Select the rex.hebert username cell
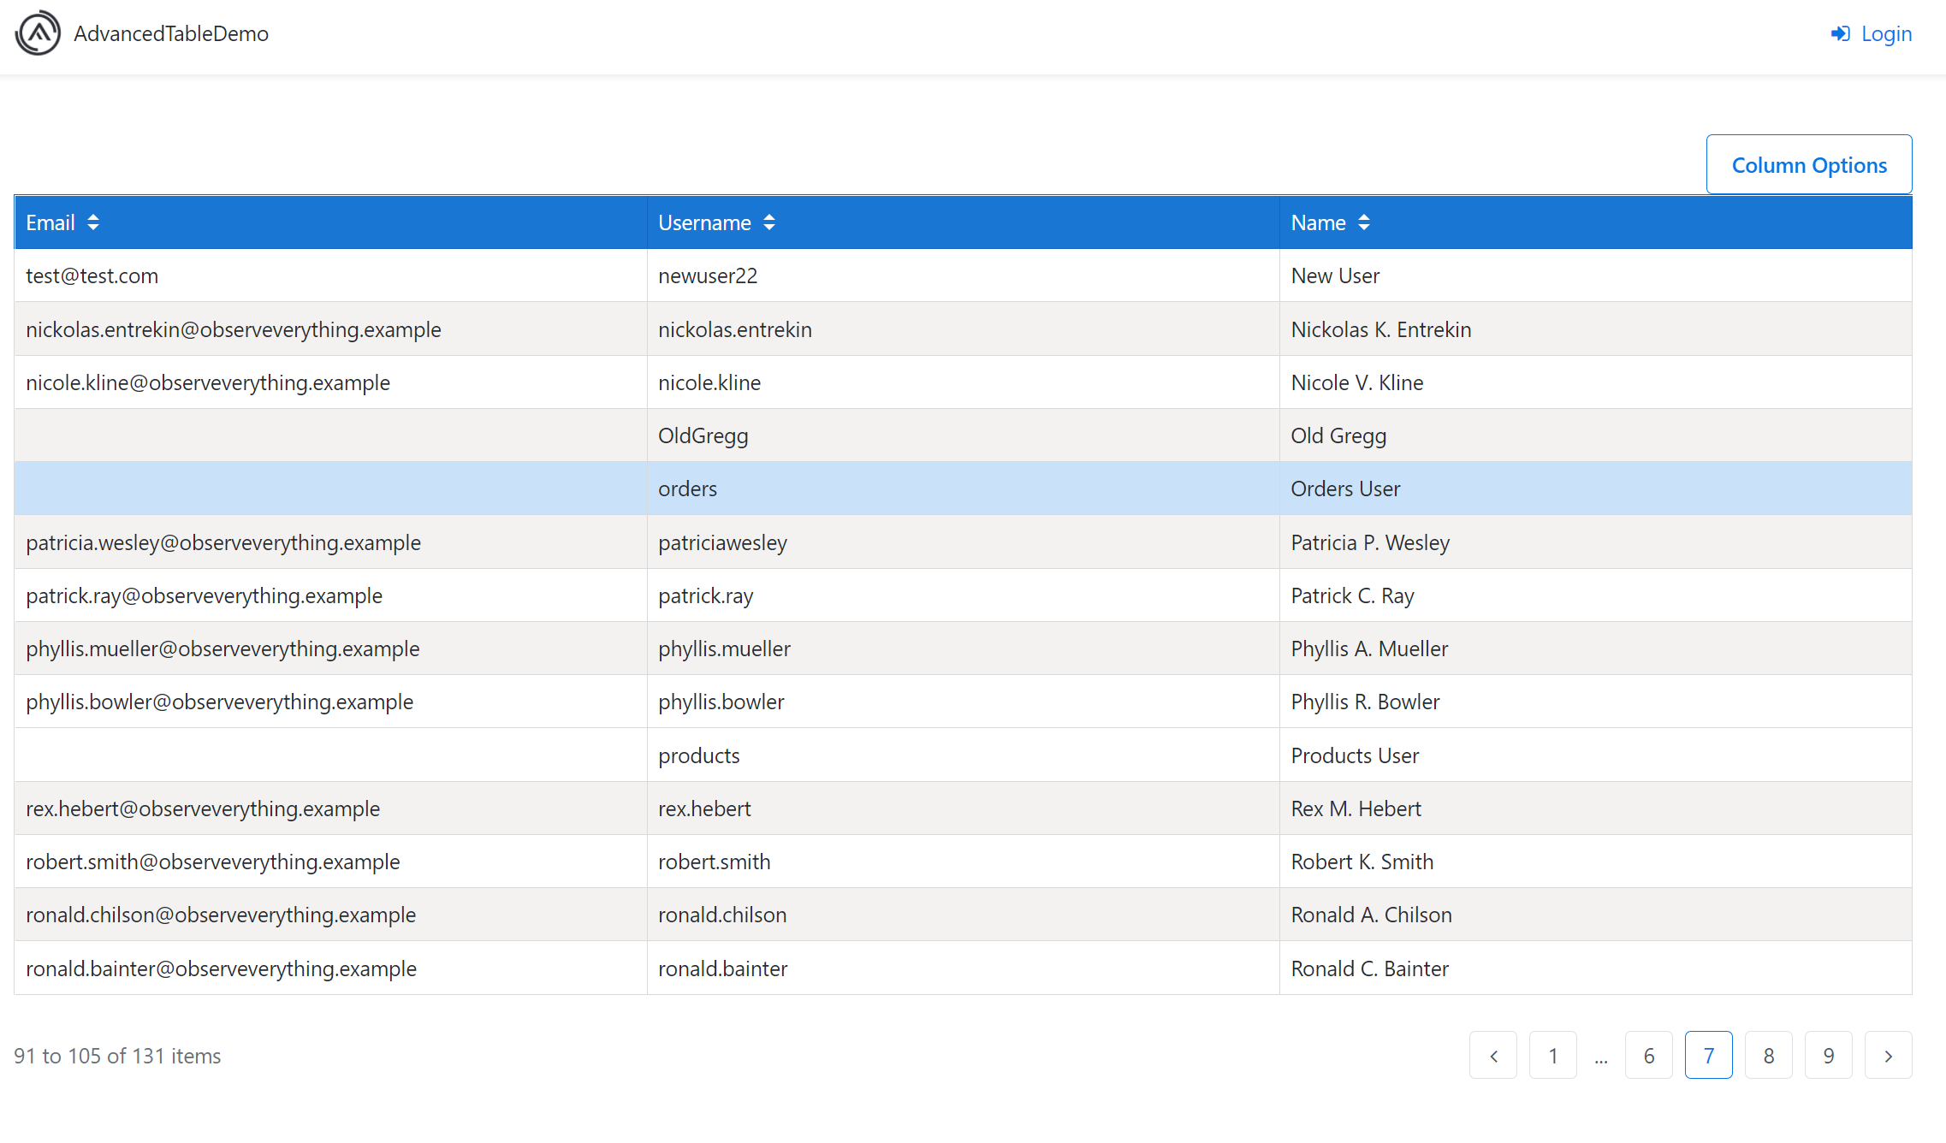Viewport: 1946px width, 1143px height. [963, 808]
